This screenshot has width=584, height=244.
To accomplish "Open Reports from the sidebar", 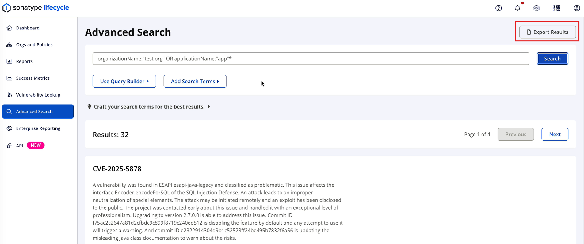I will point(24,61).
